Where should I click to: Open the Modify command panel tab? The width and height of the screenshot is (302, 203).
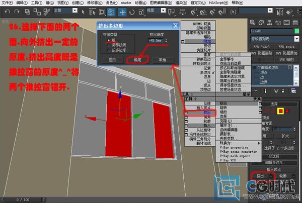coord(261,23)
